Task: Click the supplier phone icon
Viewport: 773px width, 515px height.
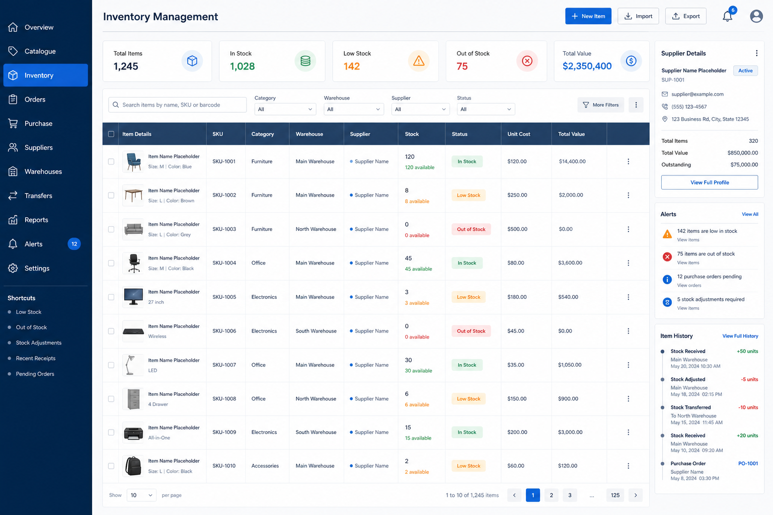Action: (x=665, y=107)
